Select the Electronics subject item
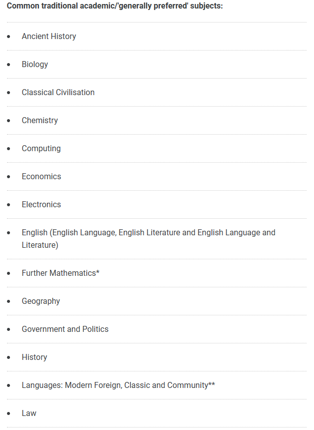 pos(41,204)
